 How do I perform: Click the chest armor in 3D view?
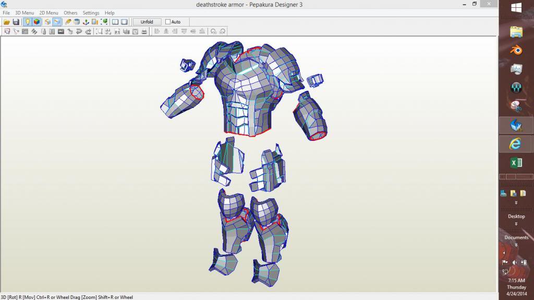pyautogui.click(x=249, y=90)
